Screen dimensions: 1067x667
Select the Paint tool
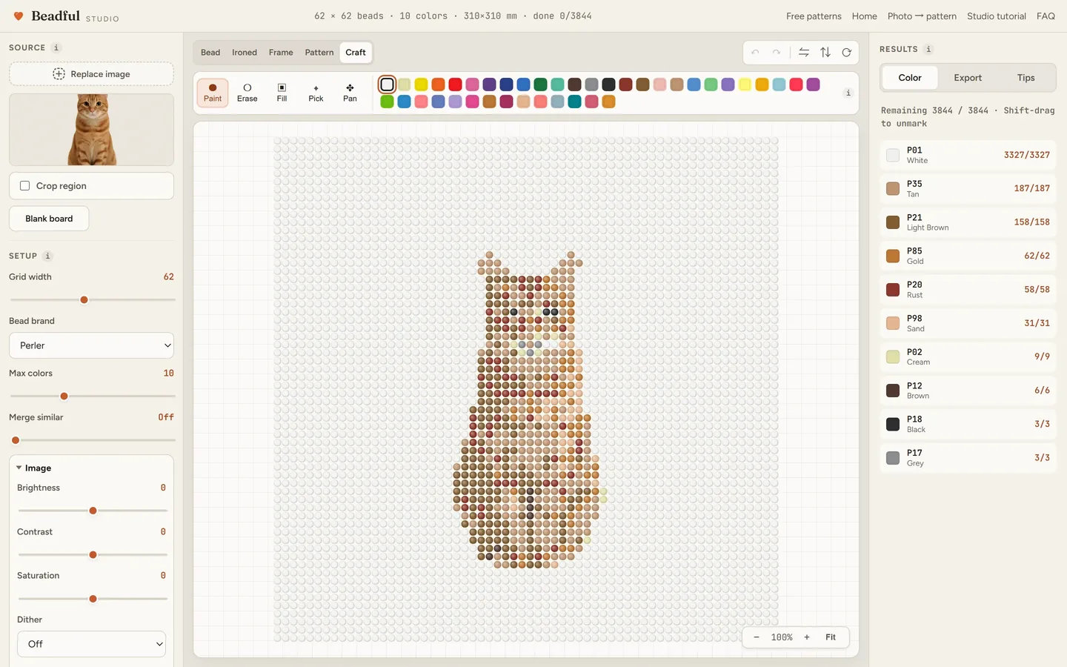point(213,93)
